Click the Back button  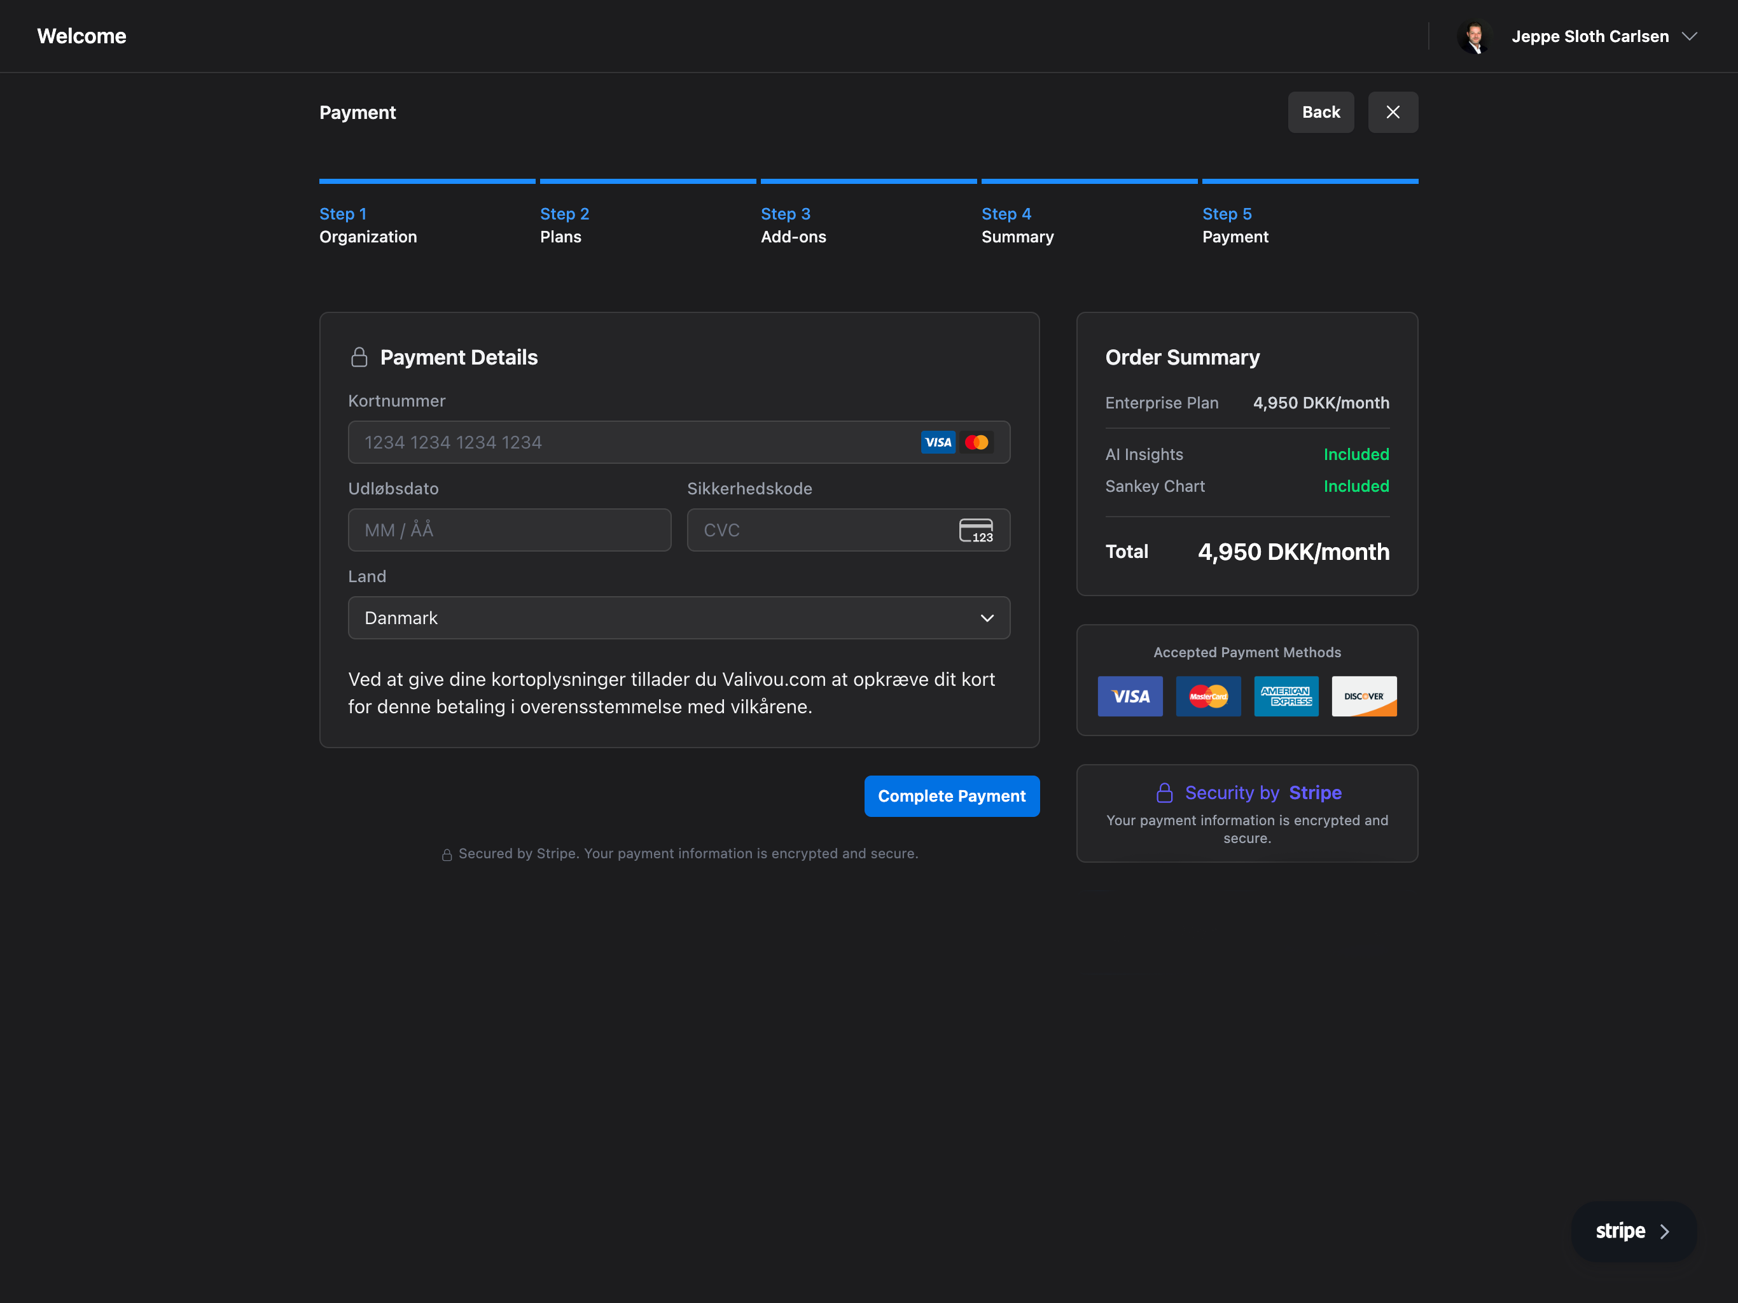1320,111
